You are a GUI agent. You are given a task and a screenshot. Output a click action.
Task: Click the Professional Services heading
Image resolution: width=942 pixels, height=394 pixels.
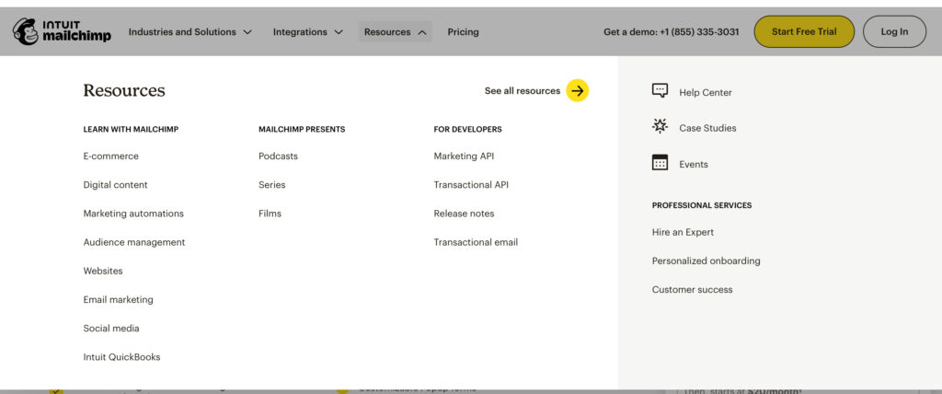(x=702, y=205)
